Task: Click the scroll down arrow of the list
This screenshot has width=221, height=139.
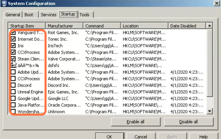Action: 210,111
